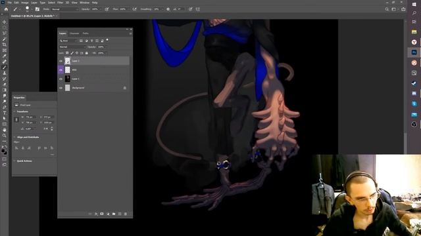Toggle lock transparent pixels in Layers panel
This screenshot has height=236, width=421.
click(x=67, y=53)
